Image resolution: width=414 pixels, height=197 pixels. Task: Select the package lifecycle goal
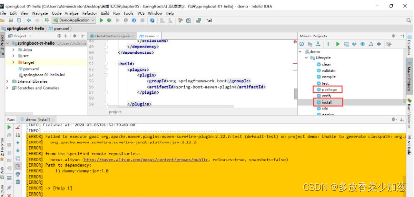329,90
